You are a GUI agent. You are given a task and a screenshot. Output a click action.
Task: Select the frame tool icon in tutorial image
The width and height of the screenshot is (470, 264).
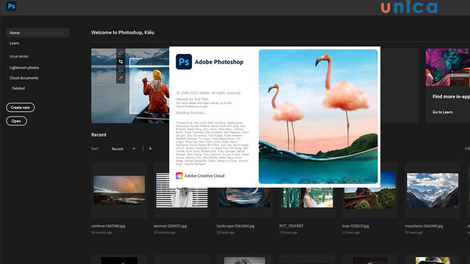pyautogui.click(x=121, y=70)
